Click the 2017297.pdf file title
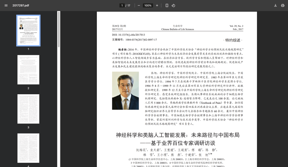The image size is (288, 167). click(21, 6)
